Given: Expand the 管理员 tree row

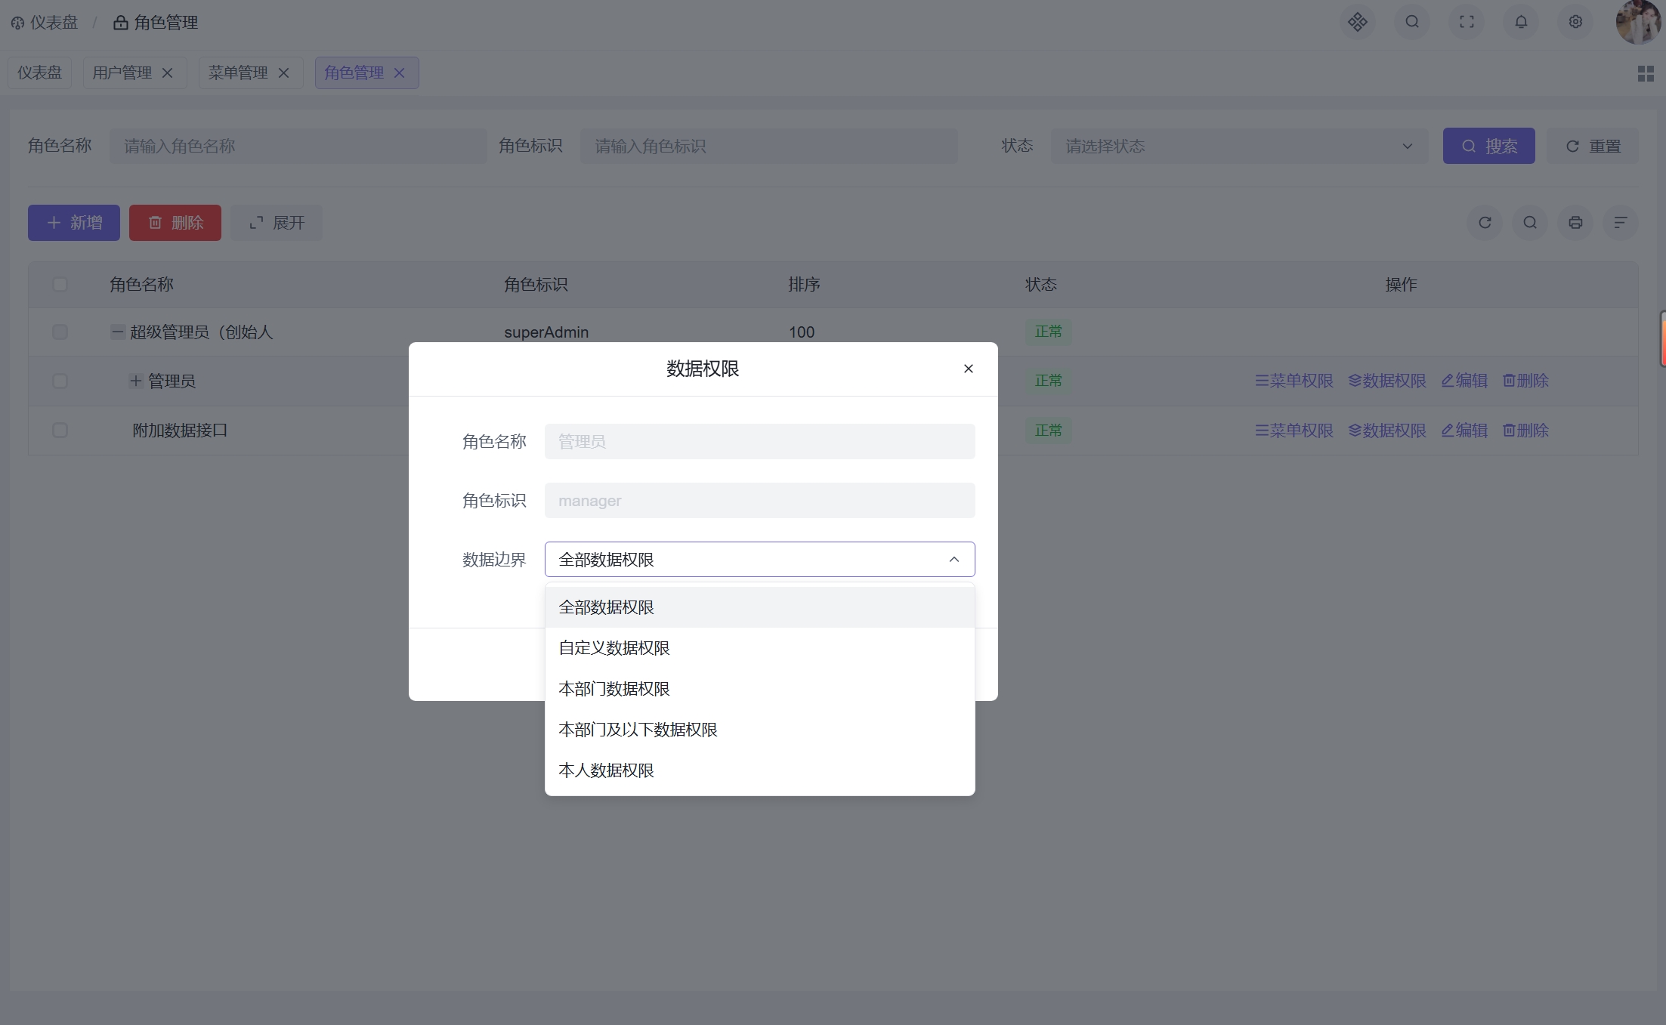Looking at the screenshot, I should pyautogui.click(x=134, y=381).
